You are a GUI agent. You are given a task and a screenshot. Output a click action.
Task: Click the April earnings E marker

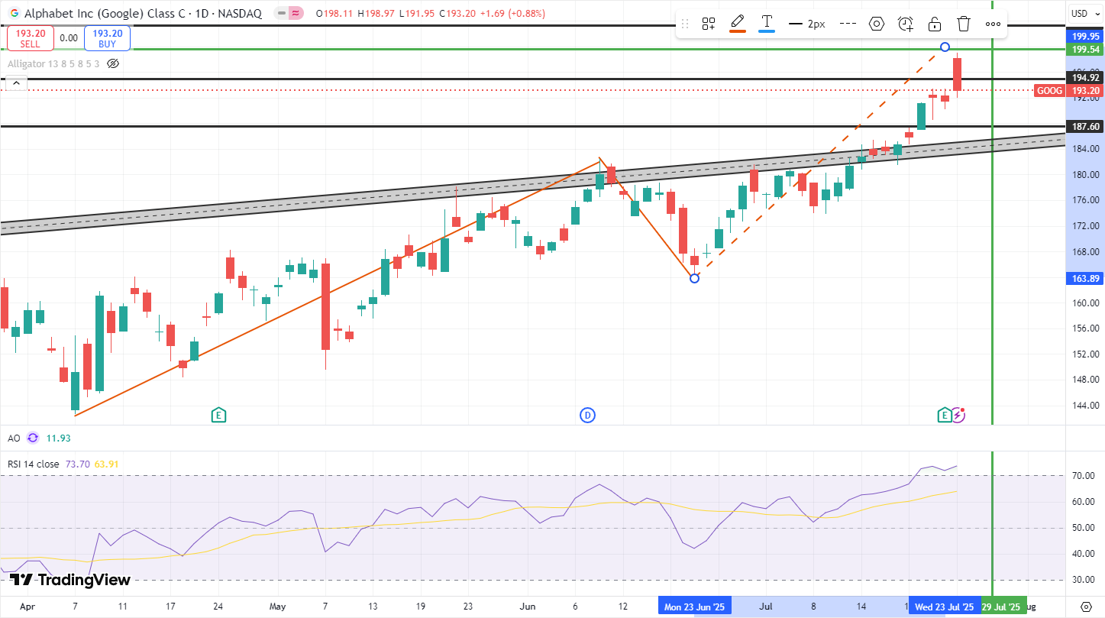(218, 415)
